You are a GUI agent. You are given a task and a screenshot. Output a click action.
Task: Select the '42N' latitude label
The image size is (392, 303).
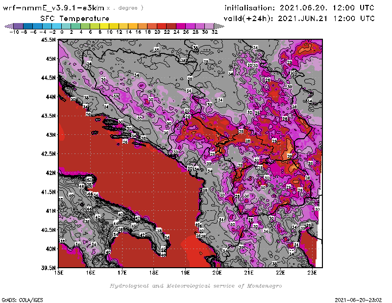point(50,173)
